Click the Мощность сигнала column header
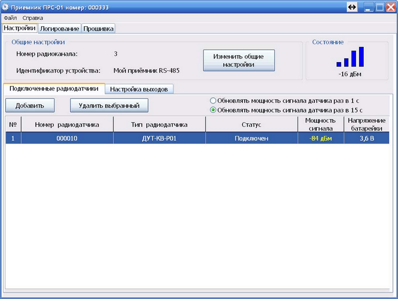This screenshot has height=299, width=398. [320, 124]
